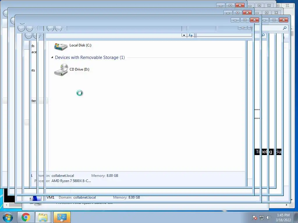
Task: Open the Action Center flag in tray
Action: (x=254, y=217)
